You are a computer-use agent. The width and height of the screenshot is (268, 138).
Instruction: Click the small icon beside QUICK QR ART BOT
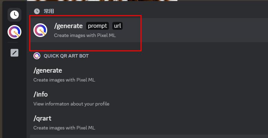tap(37, 56)
